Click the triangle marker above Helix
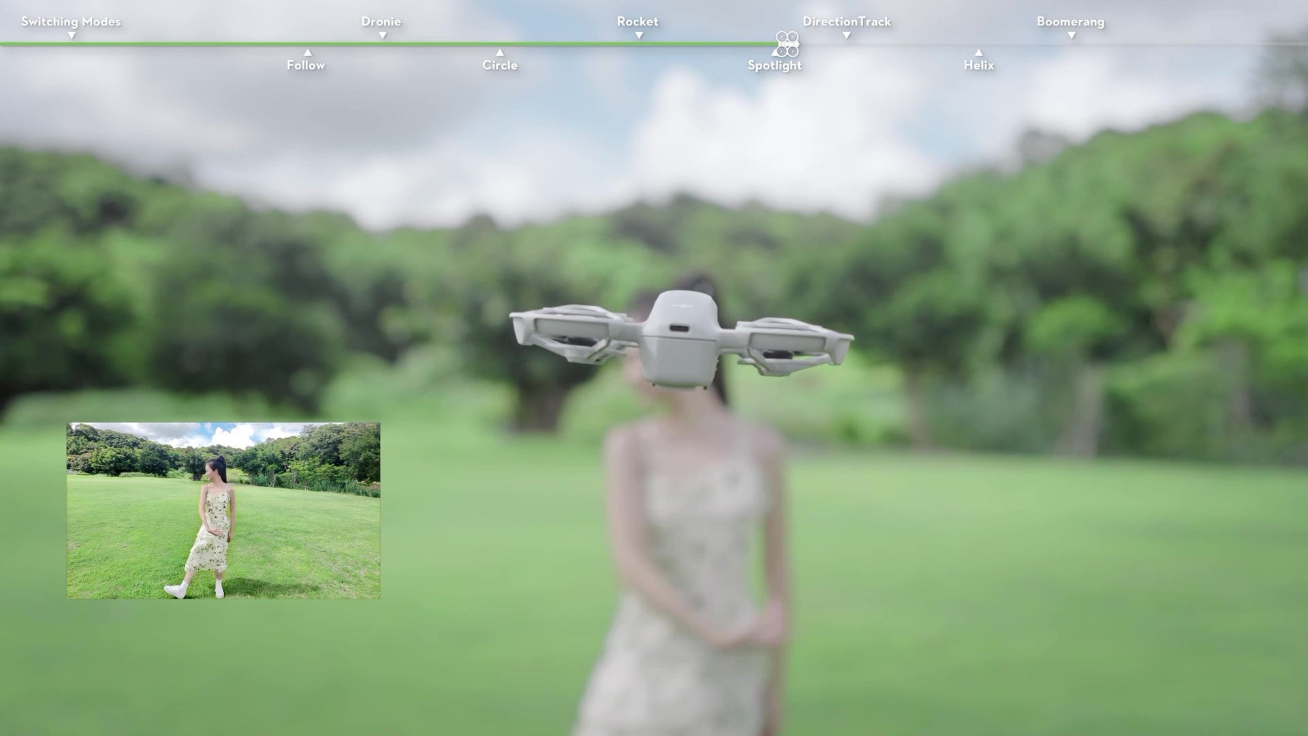 978,52
